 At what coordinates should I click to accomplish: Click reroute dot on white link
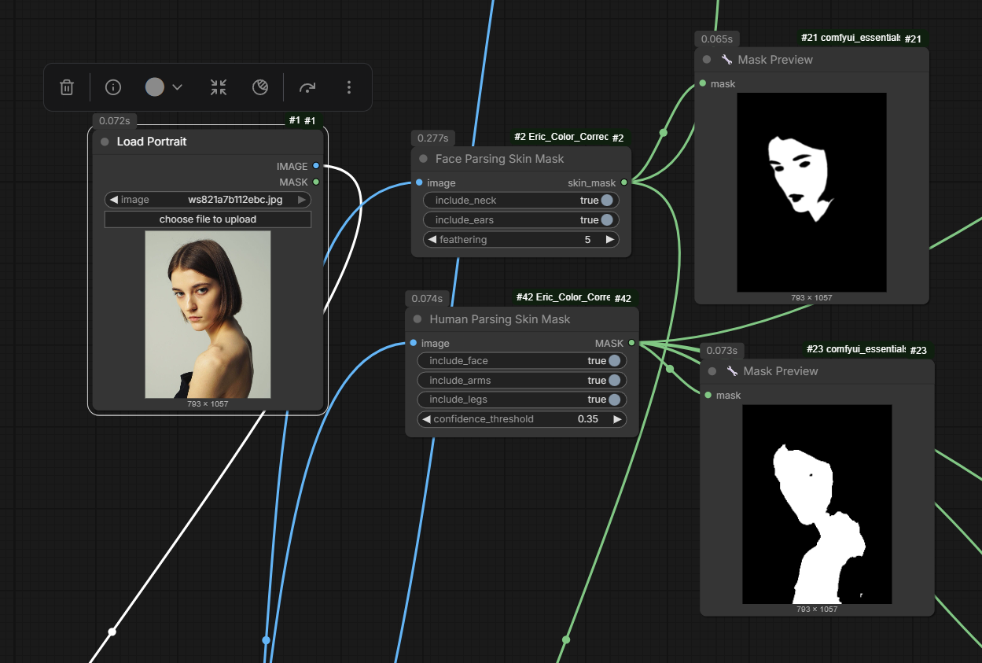[x=112, y=632]
